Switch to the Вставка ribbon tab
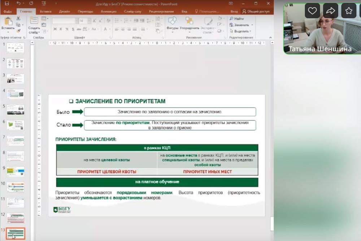 point(45,12)
